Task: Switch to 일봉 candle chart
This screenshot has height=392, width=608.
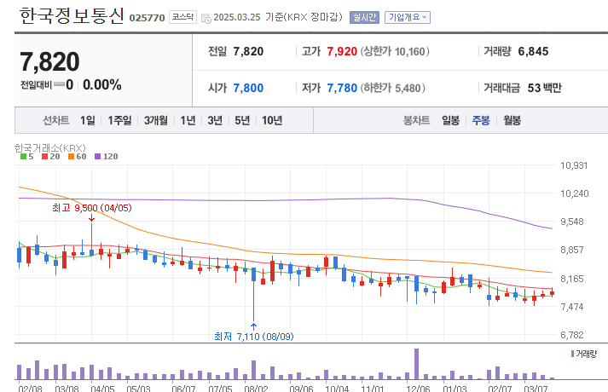Action: pos(450,120)
